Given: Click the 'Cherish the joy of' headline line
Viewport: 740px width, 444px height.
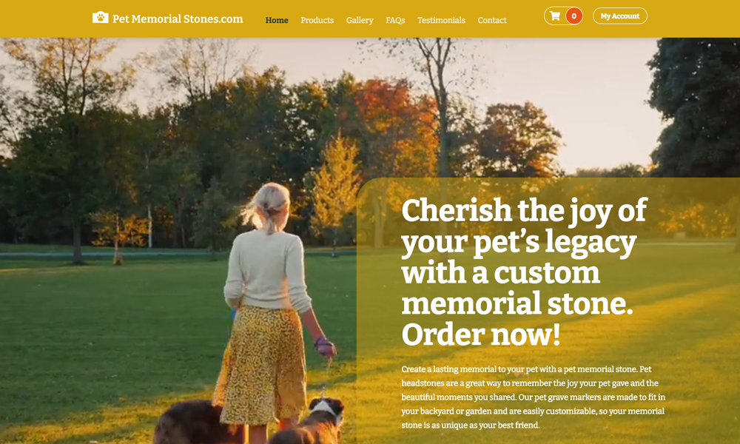Looking at the screenshot, I should 524,210.
